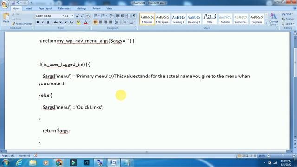Apply the Subtitle style
The image size is (297, 167).
coord(226,19)
